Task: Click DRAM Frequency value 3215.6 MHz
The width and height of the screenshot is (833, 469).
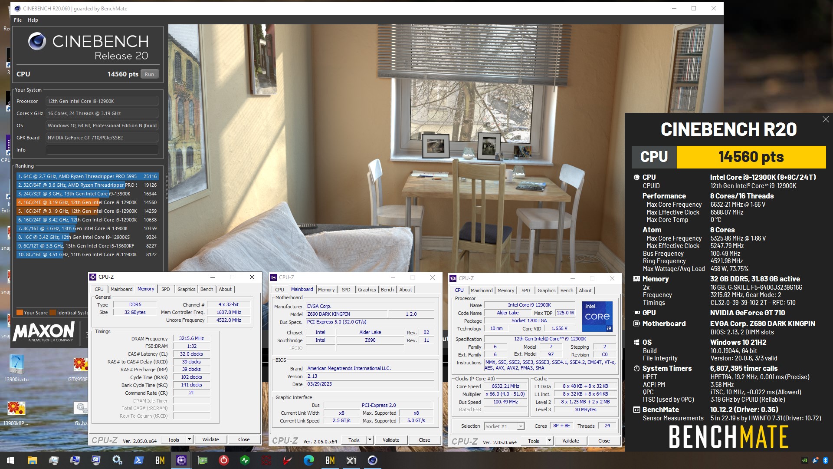Action: pyautogui.click(x=191, y=338)
